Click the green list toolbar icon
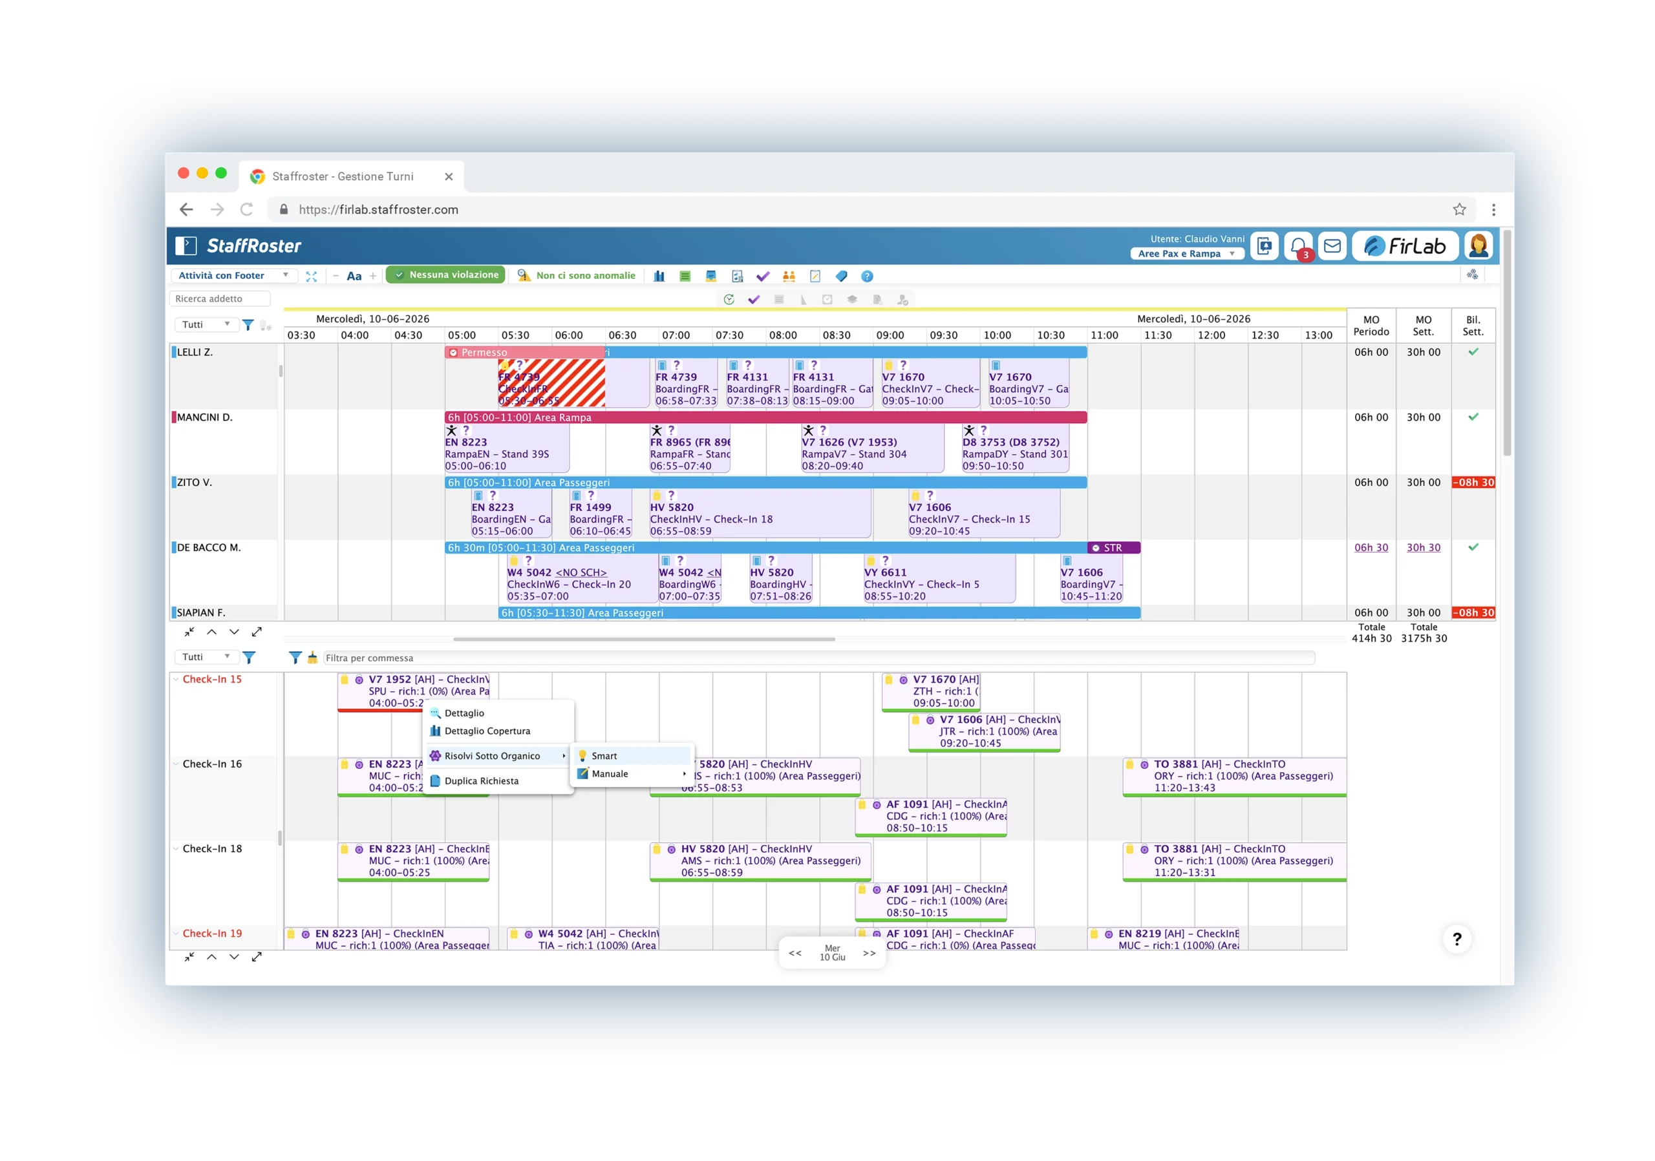 [685, 276]
